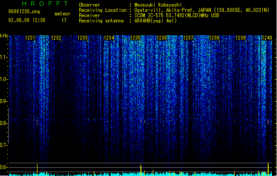Click the A504HB(yagi 4el) antenna text
The image size is (277, 176).
pyautogui.click(x=155, y=21)
